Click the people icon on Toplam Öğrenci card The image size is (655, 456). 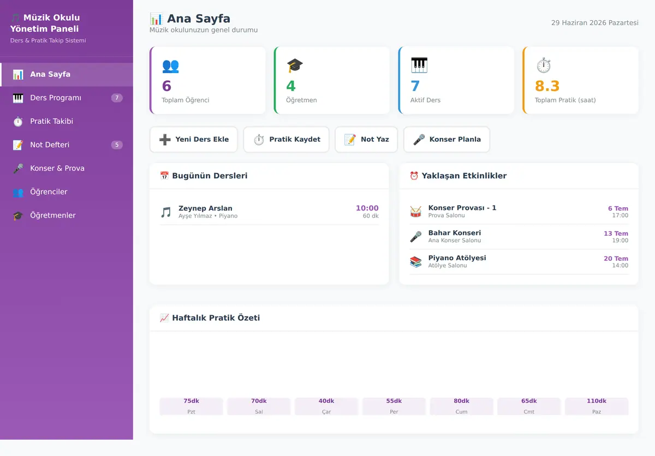pyautogui.click(x=170, y=66)
